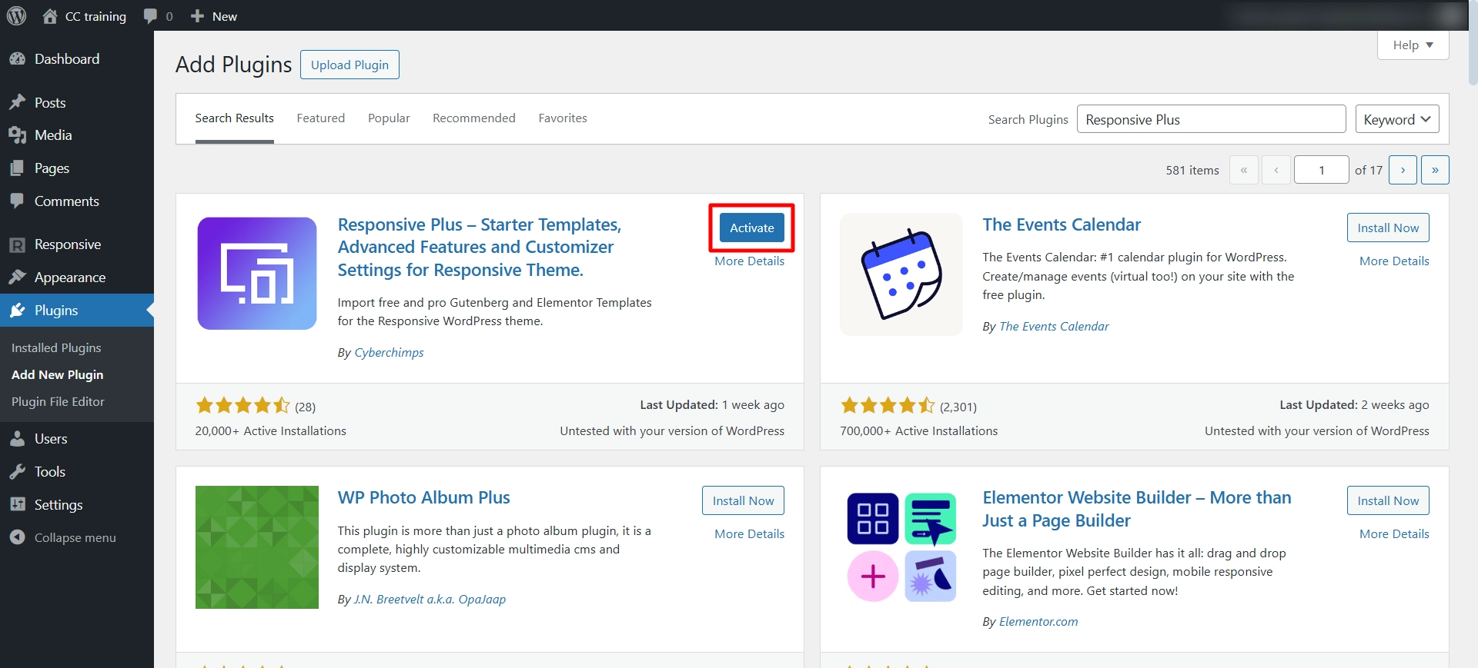Click the Plugins plug icon
1478x668 pixels.
tap(17, 311)
